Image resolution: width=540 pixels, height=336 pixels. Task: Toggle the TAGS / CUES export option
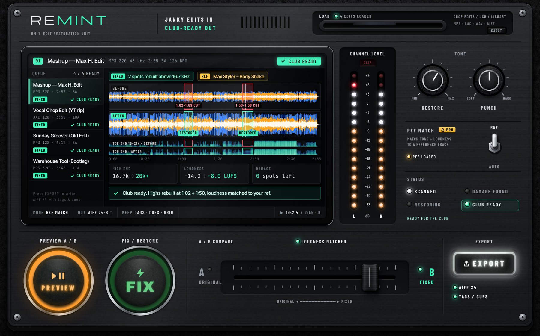point(470,297)
